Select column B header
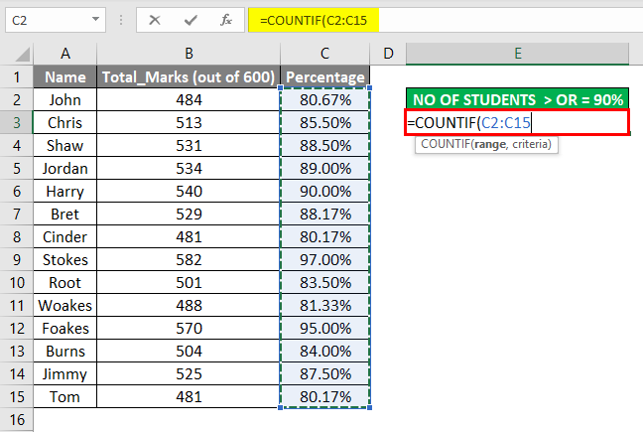Viewport: 643px width, 432px height. [x=189, y=54]
